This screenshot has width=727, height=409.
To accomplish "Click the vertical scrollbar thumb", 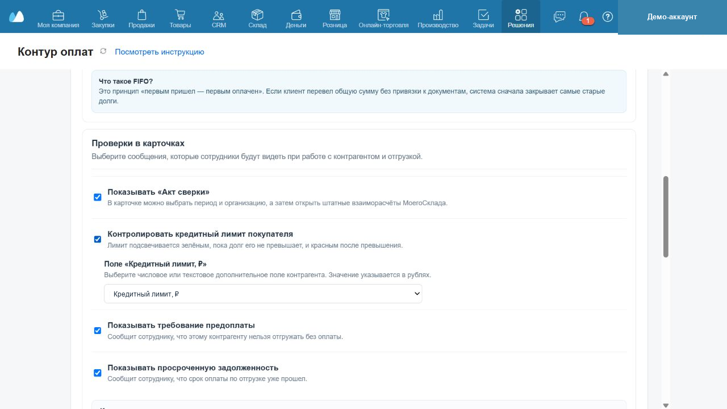I will click(x=666, y=217).
